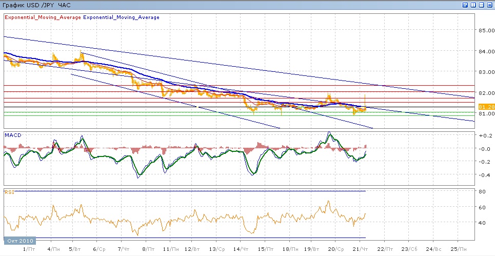Click the vertical split layout icon
The image size is (495, 256).
click(473, 5)
